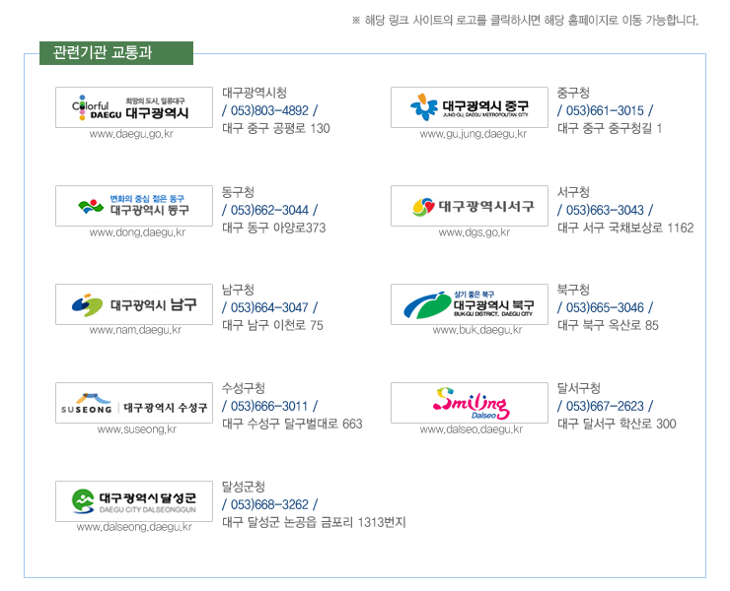Visit www.gu.jung.daegu.kr link
Viewport: 730px width, 591px height.
(x=473, y=134)
